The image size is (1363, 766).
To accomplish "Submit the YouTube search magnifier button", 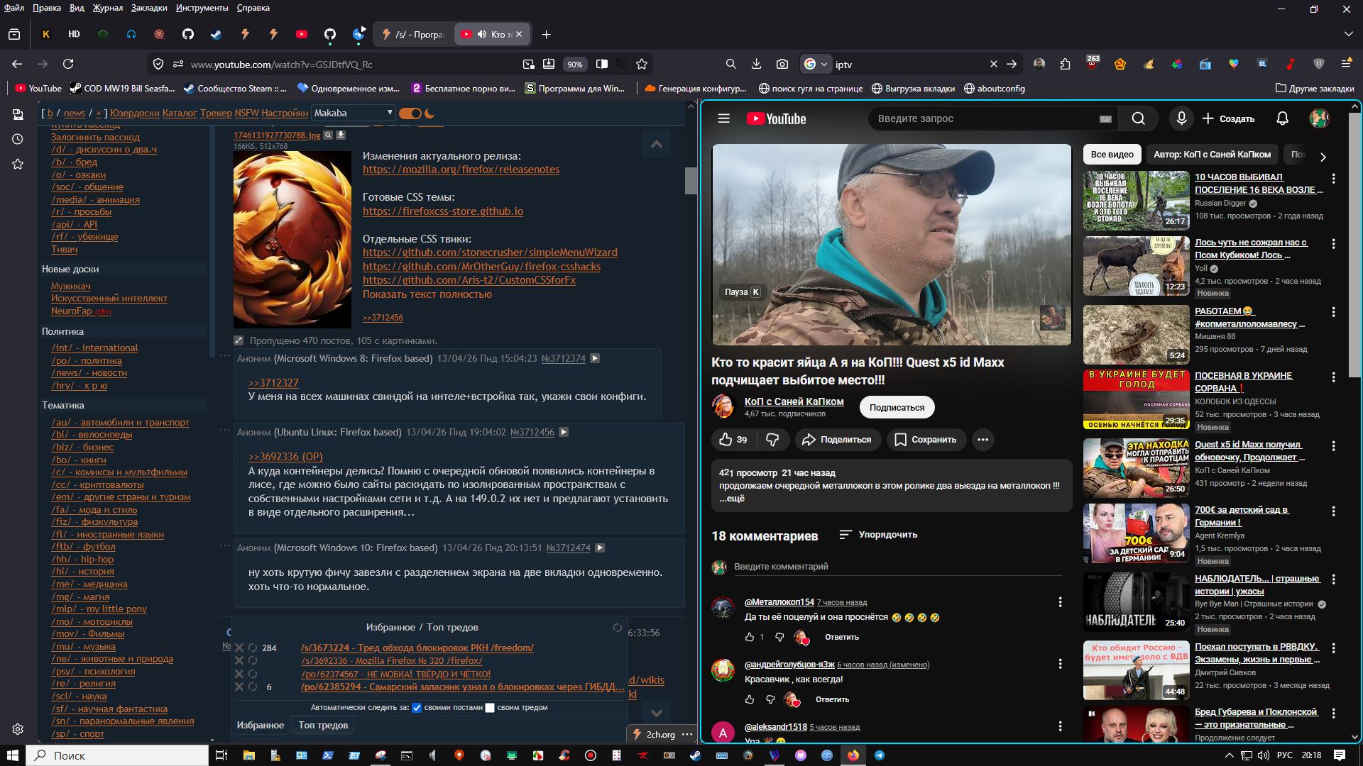I will point(1138,118).
